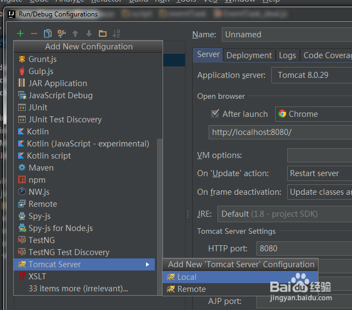
Task: Select the Spy-js entry
Action: (x=85, y=216)
